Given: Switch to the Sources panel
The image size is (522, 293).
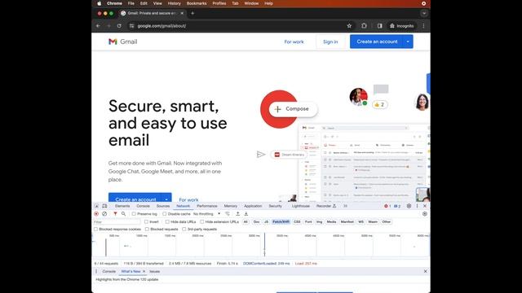Looking at the screenshot, I should (x=163, y=206).
